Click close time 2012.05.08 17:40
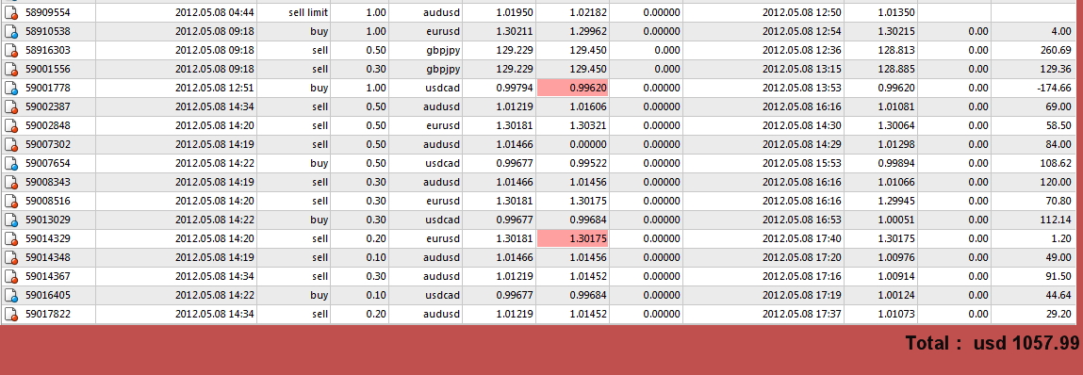 (x=802, y=238)
